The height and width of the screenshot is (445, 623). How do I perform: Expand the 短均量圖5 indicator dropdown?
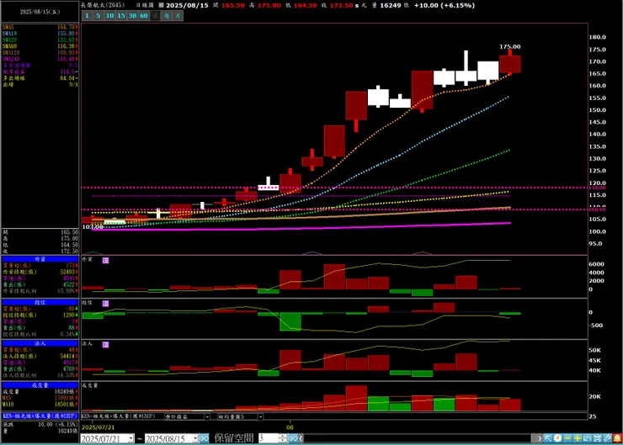point(260,416)
